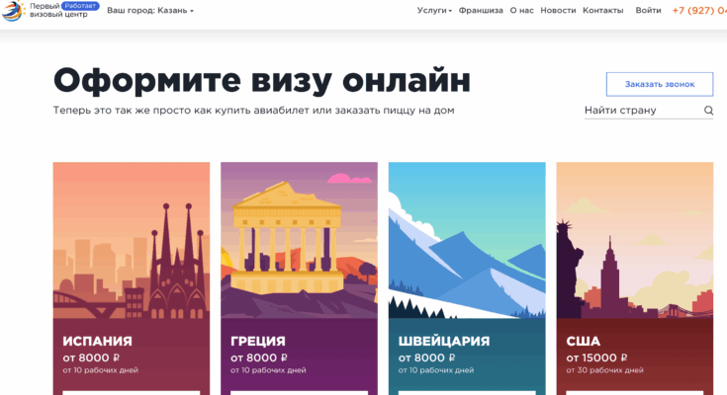Select the Испания visa card image
Viewport: 727px width, 395px height.
coord(132,240)
